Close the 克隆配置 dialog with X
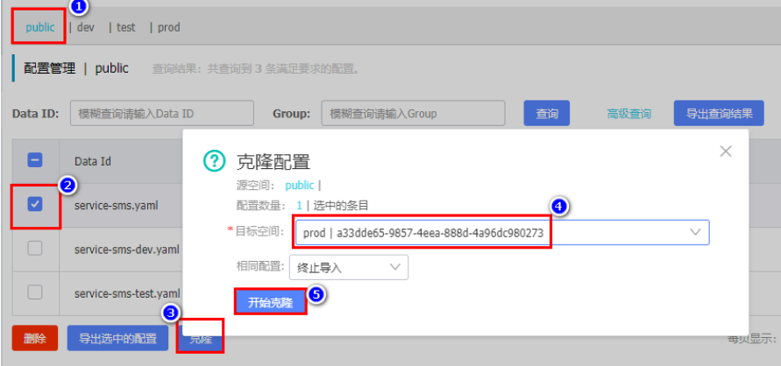The width and height of the screenshot is (781, 366). click(x=726, y=151)
